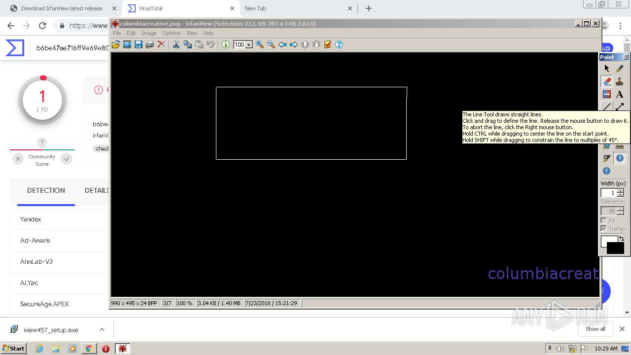Select the Arrow line drawing tool
Screen dimensions: 631x355
(620, 106)
